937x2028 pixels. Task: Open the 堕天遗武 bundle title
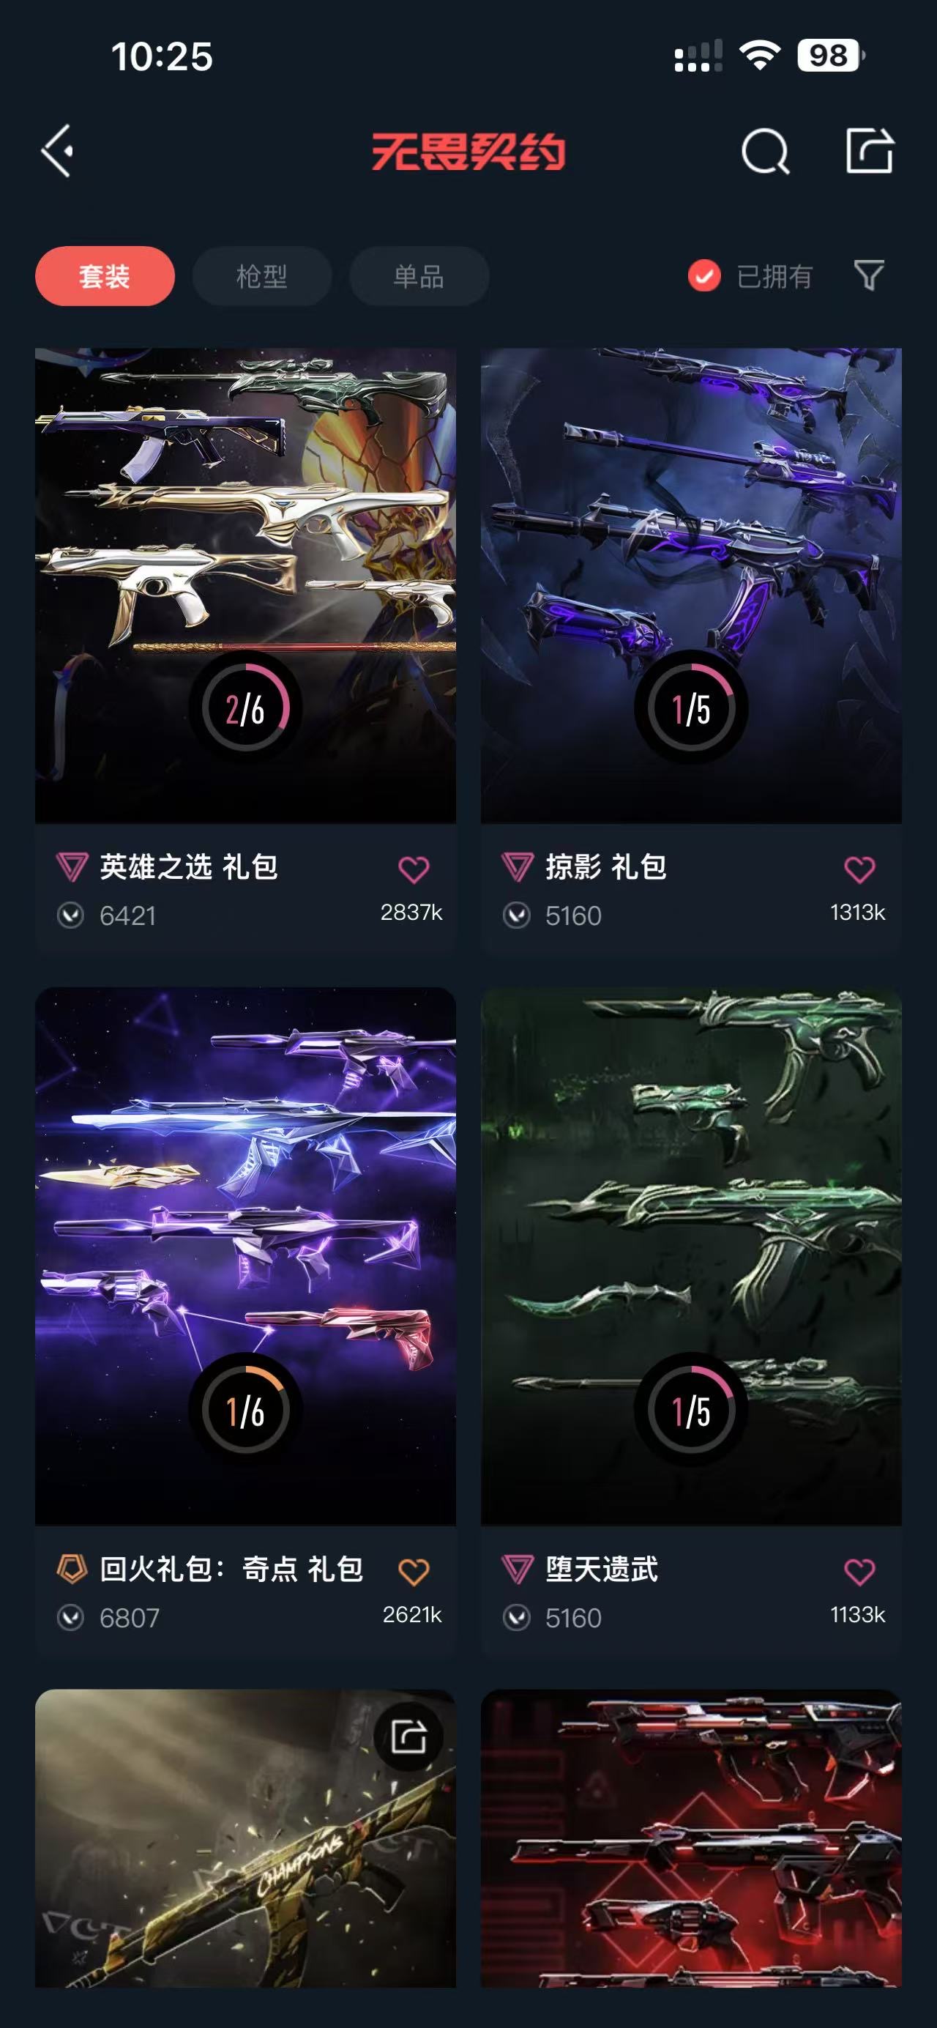[x=602, y=1569]
